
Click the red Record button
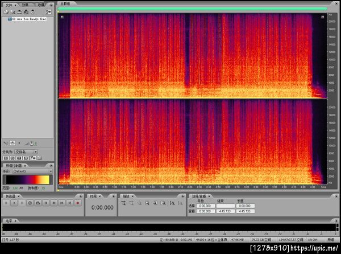(78, 203)
